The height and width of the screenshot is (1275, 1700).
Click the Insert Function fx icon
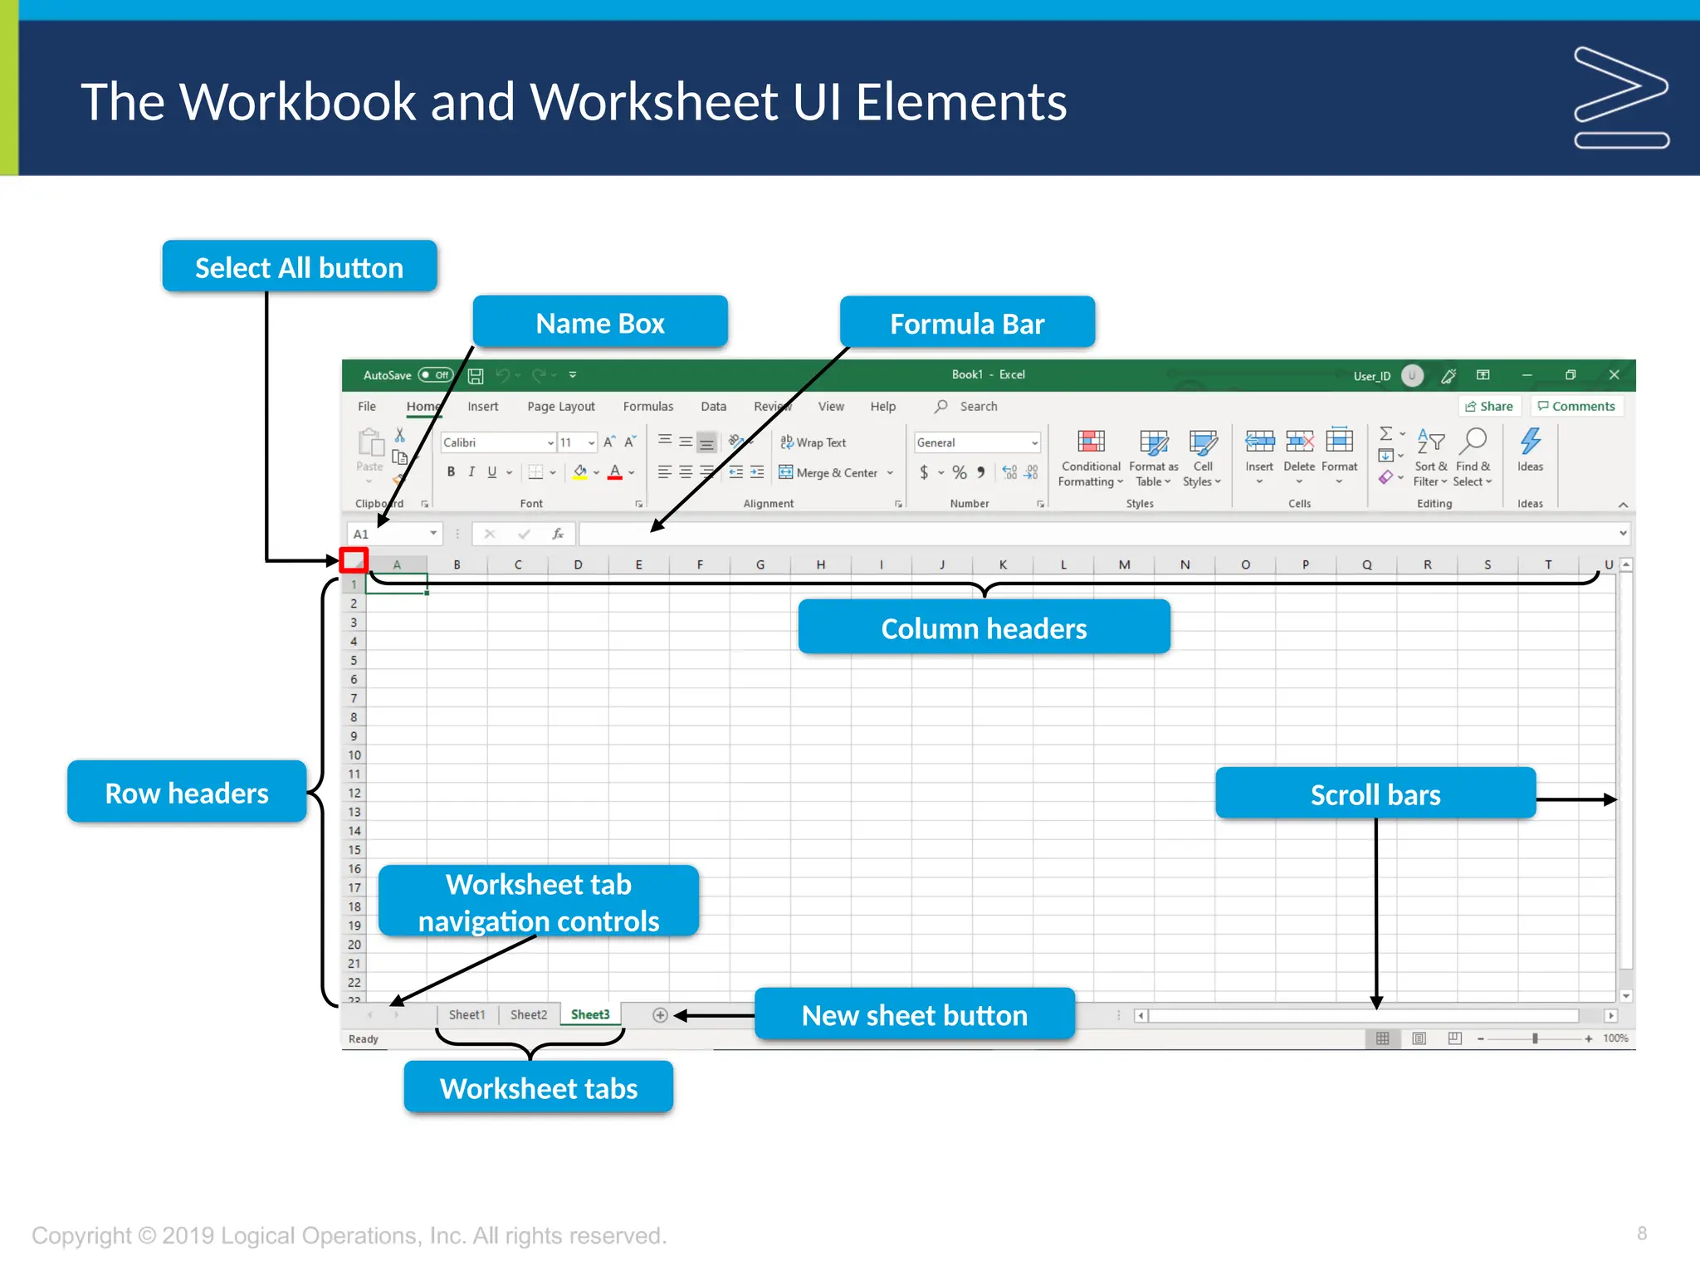tap(558, 534)
